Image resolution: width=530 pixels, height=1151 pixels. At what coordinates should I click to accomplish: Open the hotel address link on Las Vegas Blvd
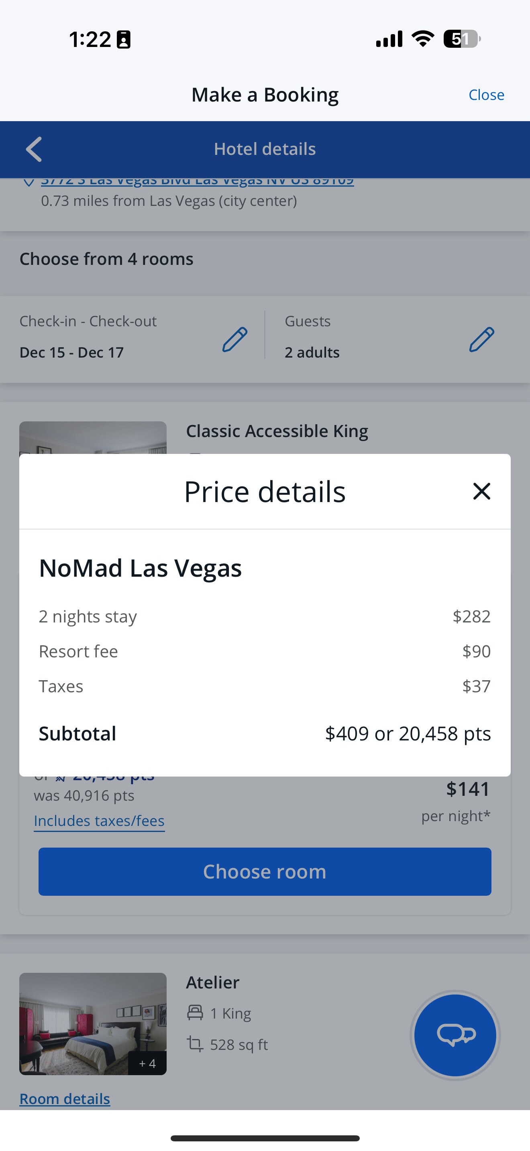coord(197,181)
